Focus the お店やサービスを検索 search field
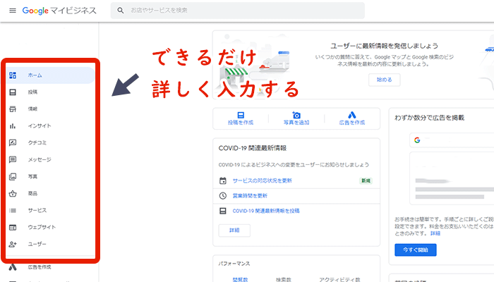This screenshot has width=494, height=282. [238, 11]
